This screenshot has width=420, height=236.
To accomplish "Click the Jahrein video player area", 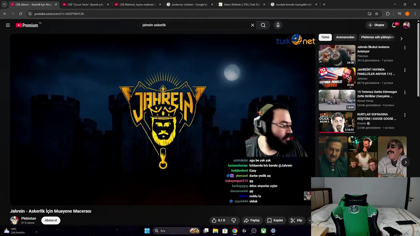I will [162, 120].
